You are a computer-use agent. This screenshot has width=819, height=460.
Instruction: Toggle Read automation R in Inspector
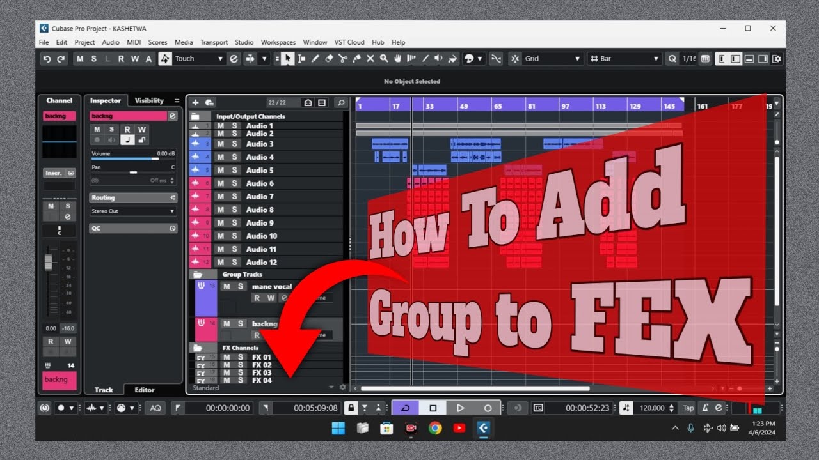(x=127, y=130)
